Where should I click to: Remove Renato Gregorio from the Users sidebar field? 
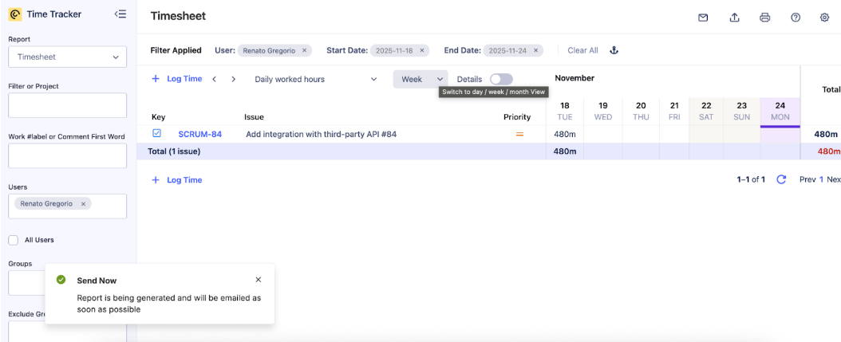83,204
